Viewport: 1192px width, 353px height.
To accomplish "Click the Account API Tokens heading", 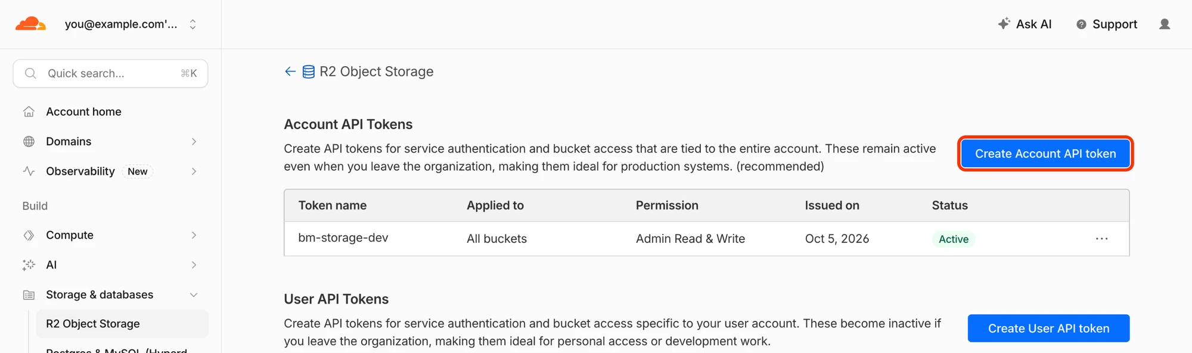I will coord(348,124).
